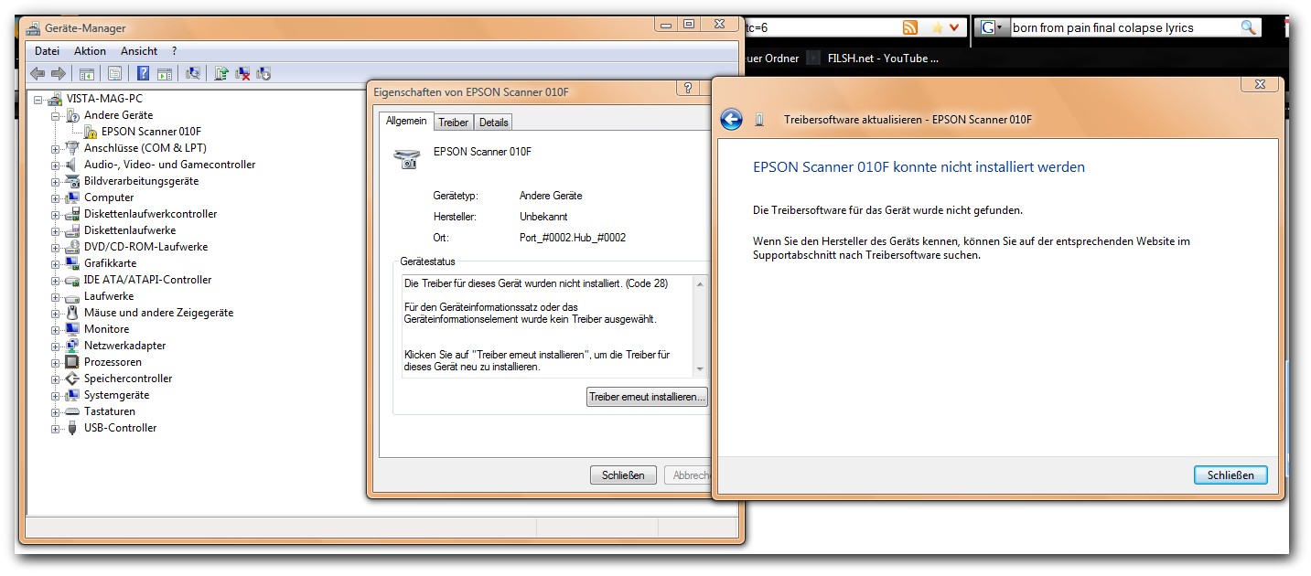Collapse the Andere Geräte node
This screenshot has height=576, width=1311.
coord(56,115)
